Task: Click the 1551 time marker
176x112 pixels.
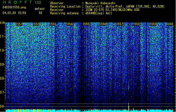Action: point(19,24)
